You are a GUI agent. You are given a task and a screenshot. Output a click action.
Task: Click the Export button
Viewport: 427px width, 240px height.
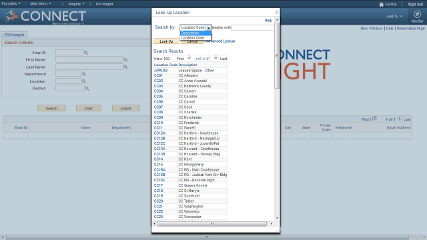[x=126, y=108]
